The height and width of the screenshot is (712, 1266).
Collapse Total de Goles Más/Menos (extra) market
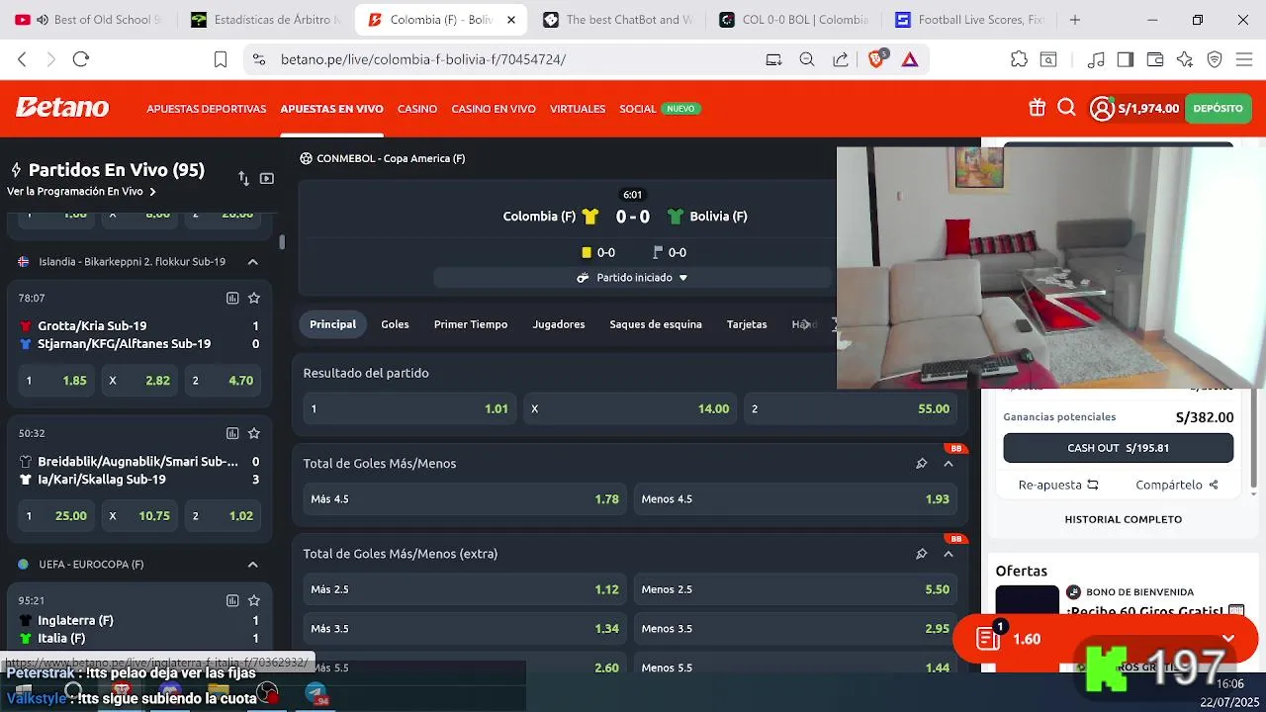(949, 554)
